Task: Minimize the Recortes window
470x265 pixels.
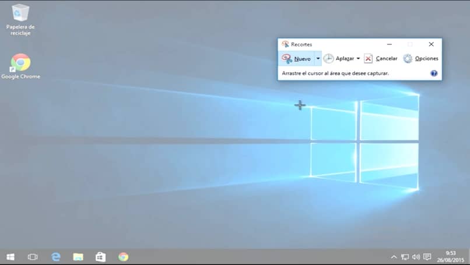Action: tap(390, 44)
